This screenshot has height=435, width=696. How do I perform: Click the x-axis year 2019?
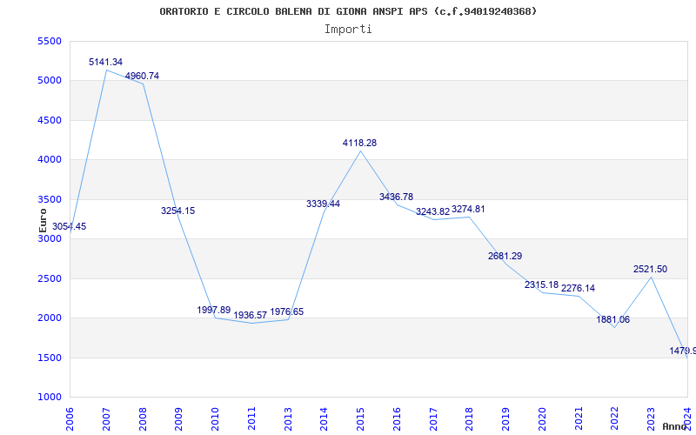tap(506, 419)
